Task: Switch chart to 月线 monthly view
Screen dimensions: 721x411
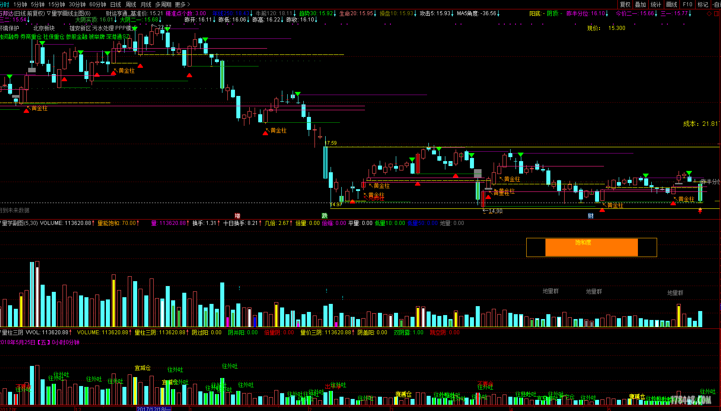Action: click(x=146, y=4)
